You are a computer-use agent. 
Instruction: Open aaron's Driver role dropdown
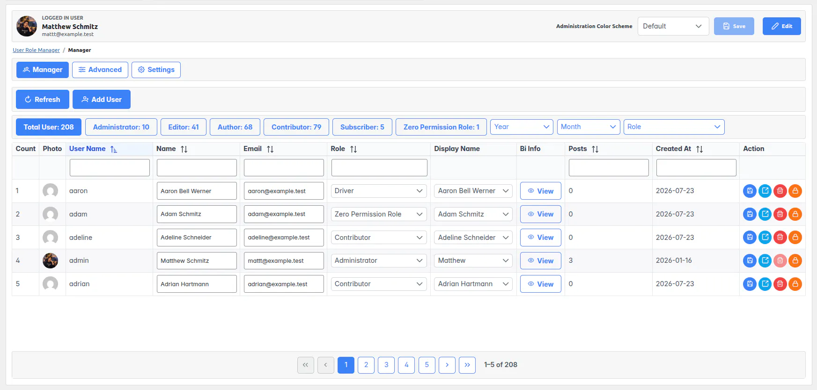click(x=379, y=191)
